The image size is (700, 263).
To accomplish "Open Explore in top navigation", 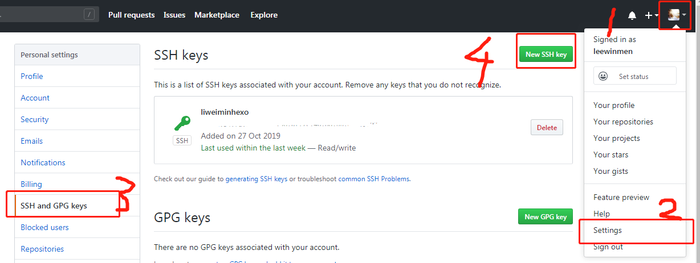I will click(264, 15).
